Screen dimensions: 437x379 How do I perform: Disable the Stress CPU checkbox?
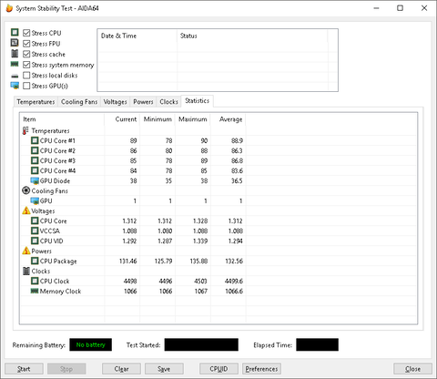coord(26,33)
